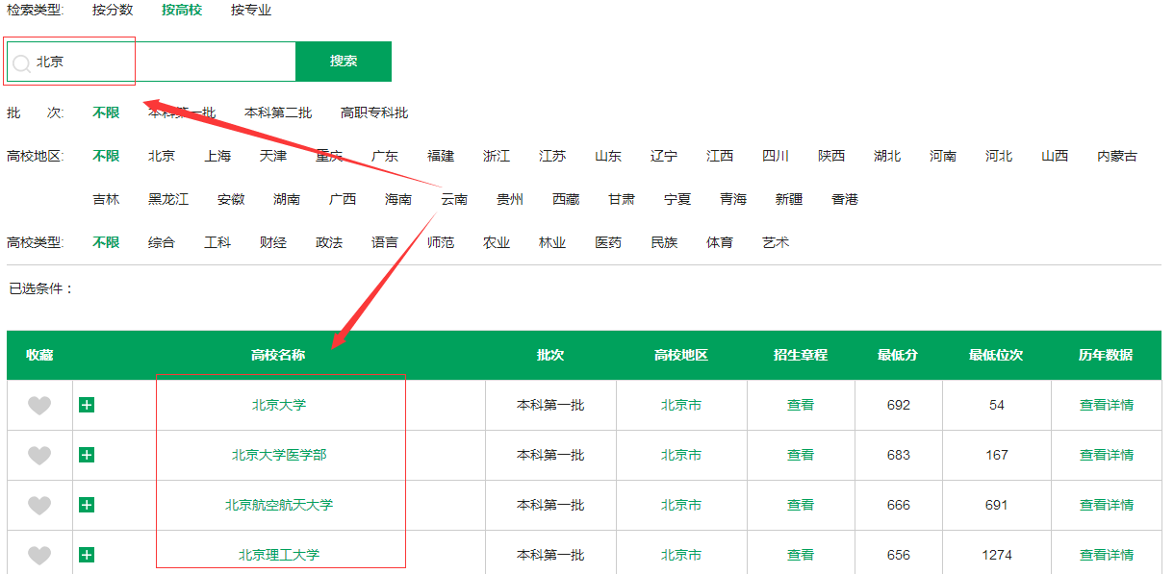The height and width of the screenshot is (574, 1174).
Task: Click the search magnifier icon
Action: coord(21,63)
